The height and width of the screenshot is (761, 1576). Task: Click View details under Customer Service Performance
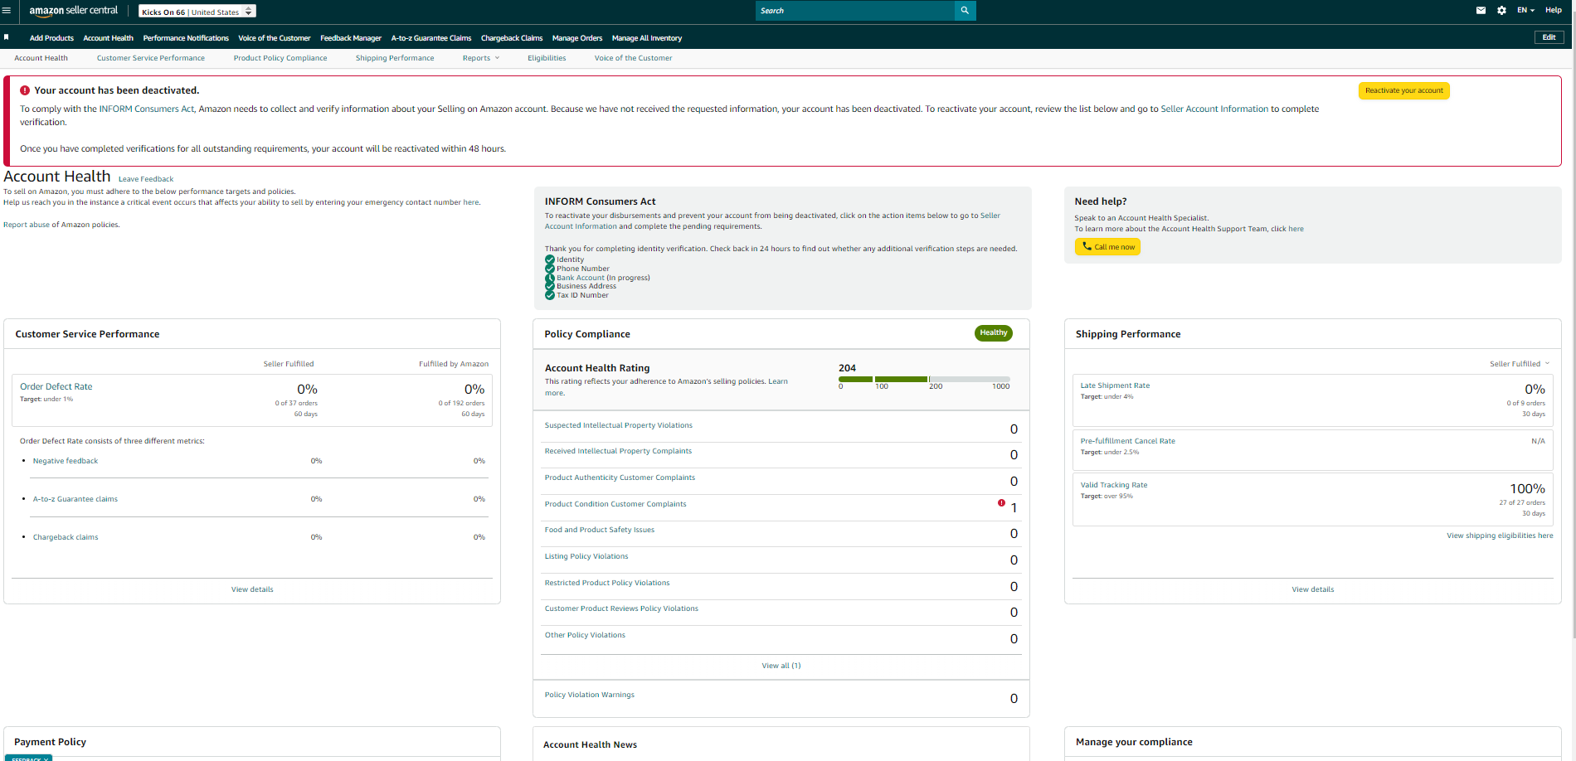click(x=252, y=589)
